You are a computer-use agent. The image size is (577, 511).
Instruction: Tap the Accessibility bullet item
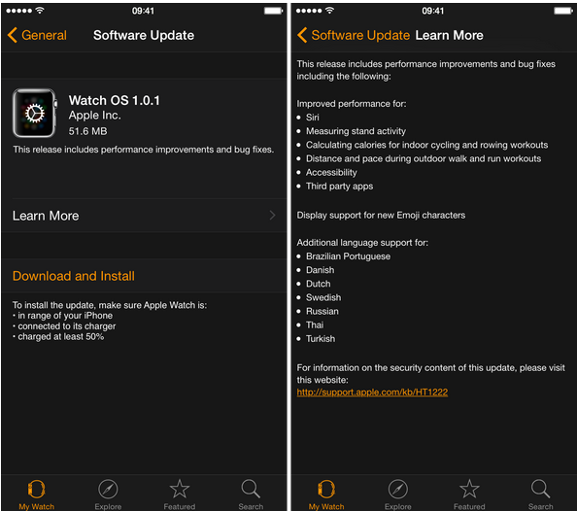click(331, 172)
